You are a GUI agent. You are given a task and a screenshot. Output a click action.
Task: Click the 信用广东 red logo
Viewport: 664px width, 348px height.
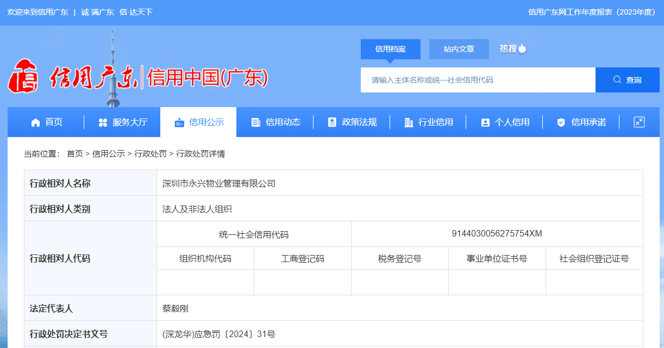23,76
